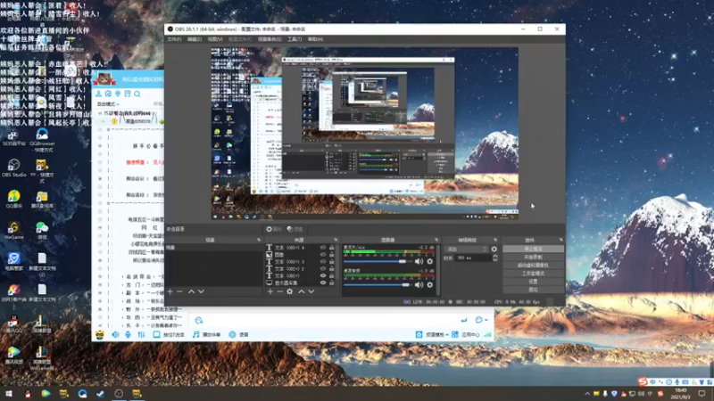Open the Windows Start menu
Screen dimensions: 714x401
9,394
